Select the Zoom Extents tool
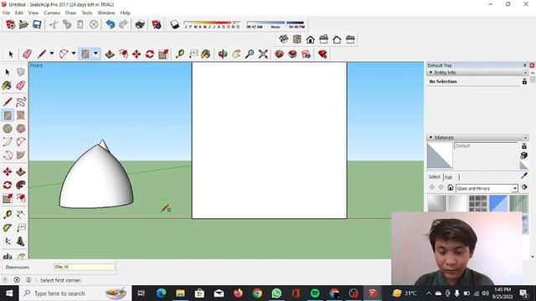The width and height of the screenshot is (536, 301). pyautogui.click(x=263, y=54)
